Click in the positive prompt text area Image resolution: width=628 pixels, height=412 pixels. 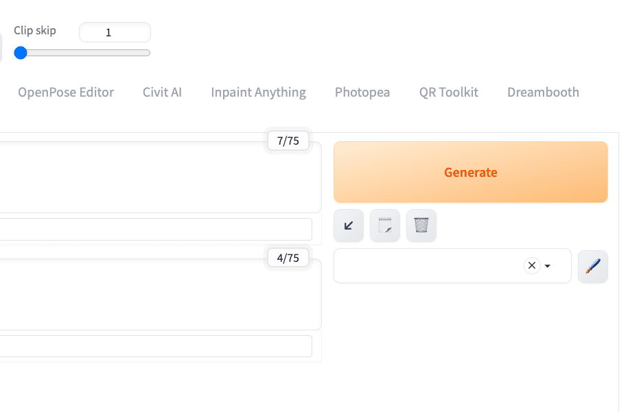[158, 178]
